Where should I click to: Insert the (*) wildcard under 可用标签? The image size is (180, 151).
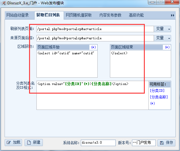coord(152,103)
